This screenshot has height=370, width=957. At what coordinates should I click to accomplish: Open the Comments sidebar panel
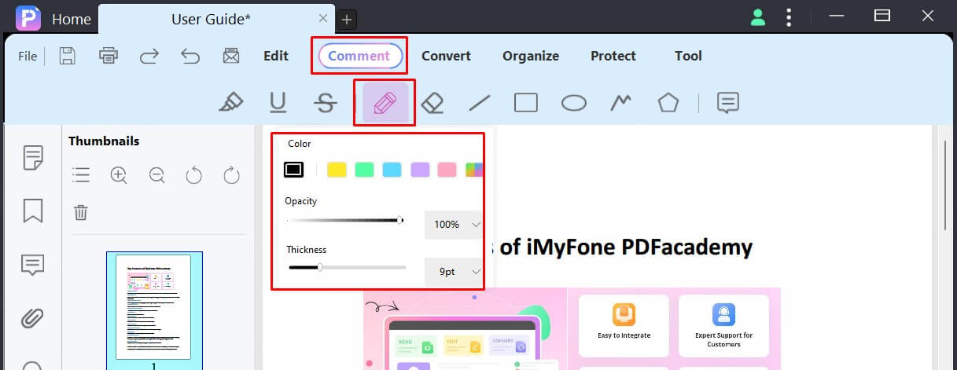pos(33,266)
